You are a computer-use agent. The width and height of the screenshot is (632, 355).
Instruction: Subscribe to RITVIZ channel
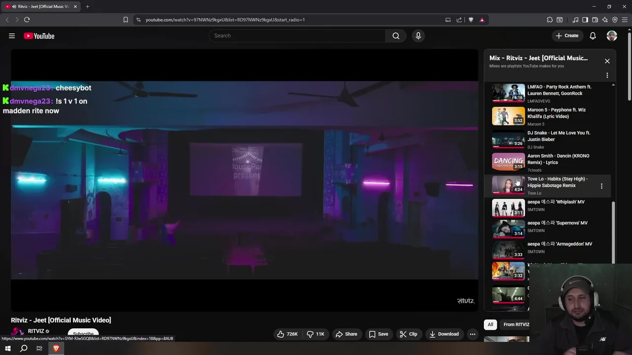pyautogui.click(x=83, y=334)
